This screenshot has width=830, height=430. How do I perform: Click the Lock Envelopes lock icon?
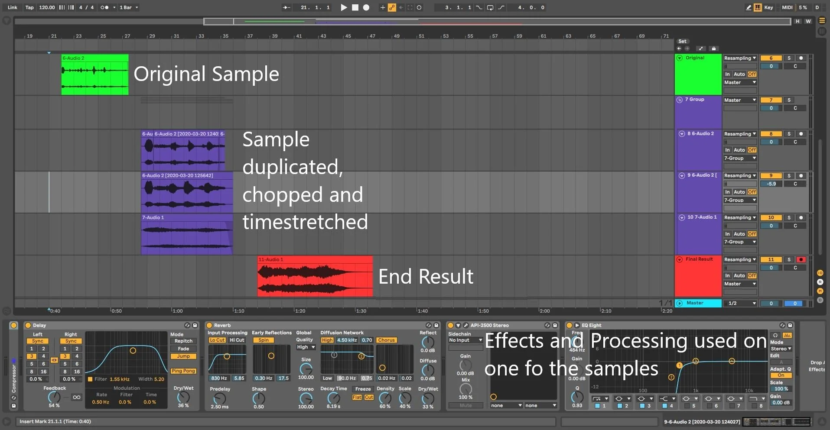(x=714, y=48)
